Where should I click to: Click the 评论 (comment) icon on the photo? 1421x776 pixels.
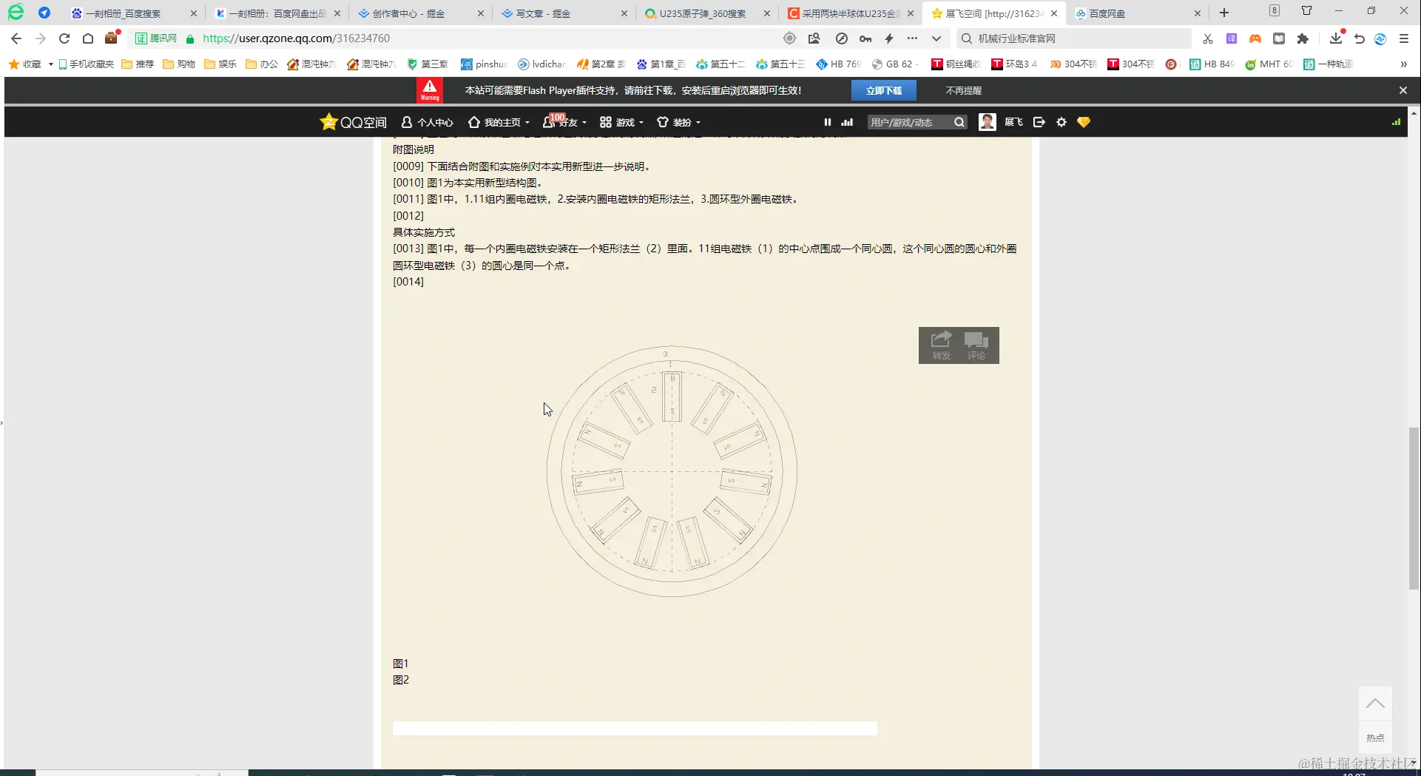tap(977, 342)
